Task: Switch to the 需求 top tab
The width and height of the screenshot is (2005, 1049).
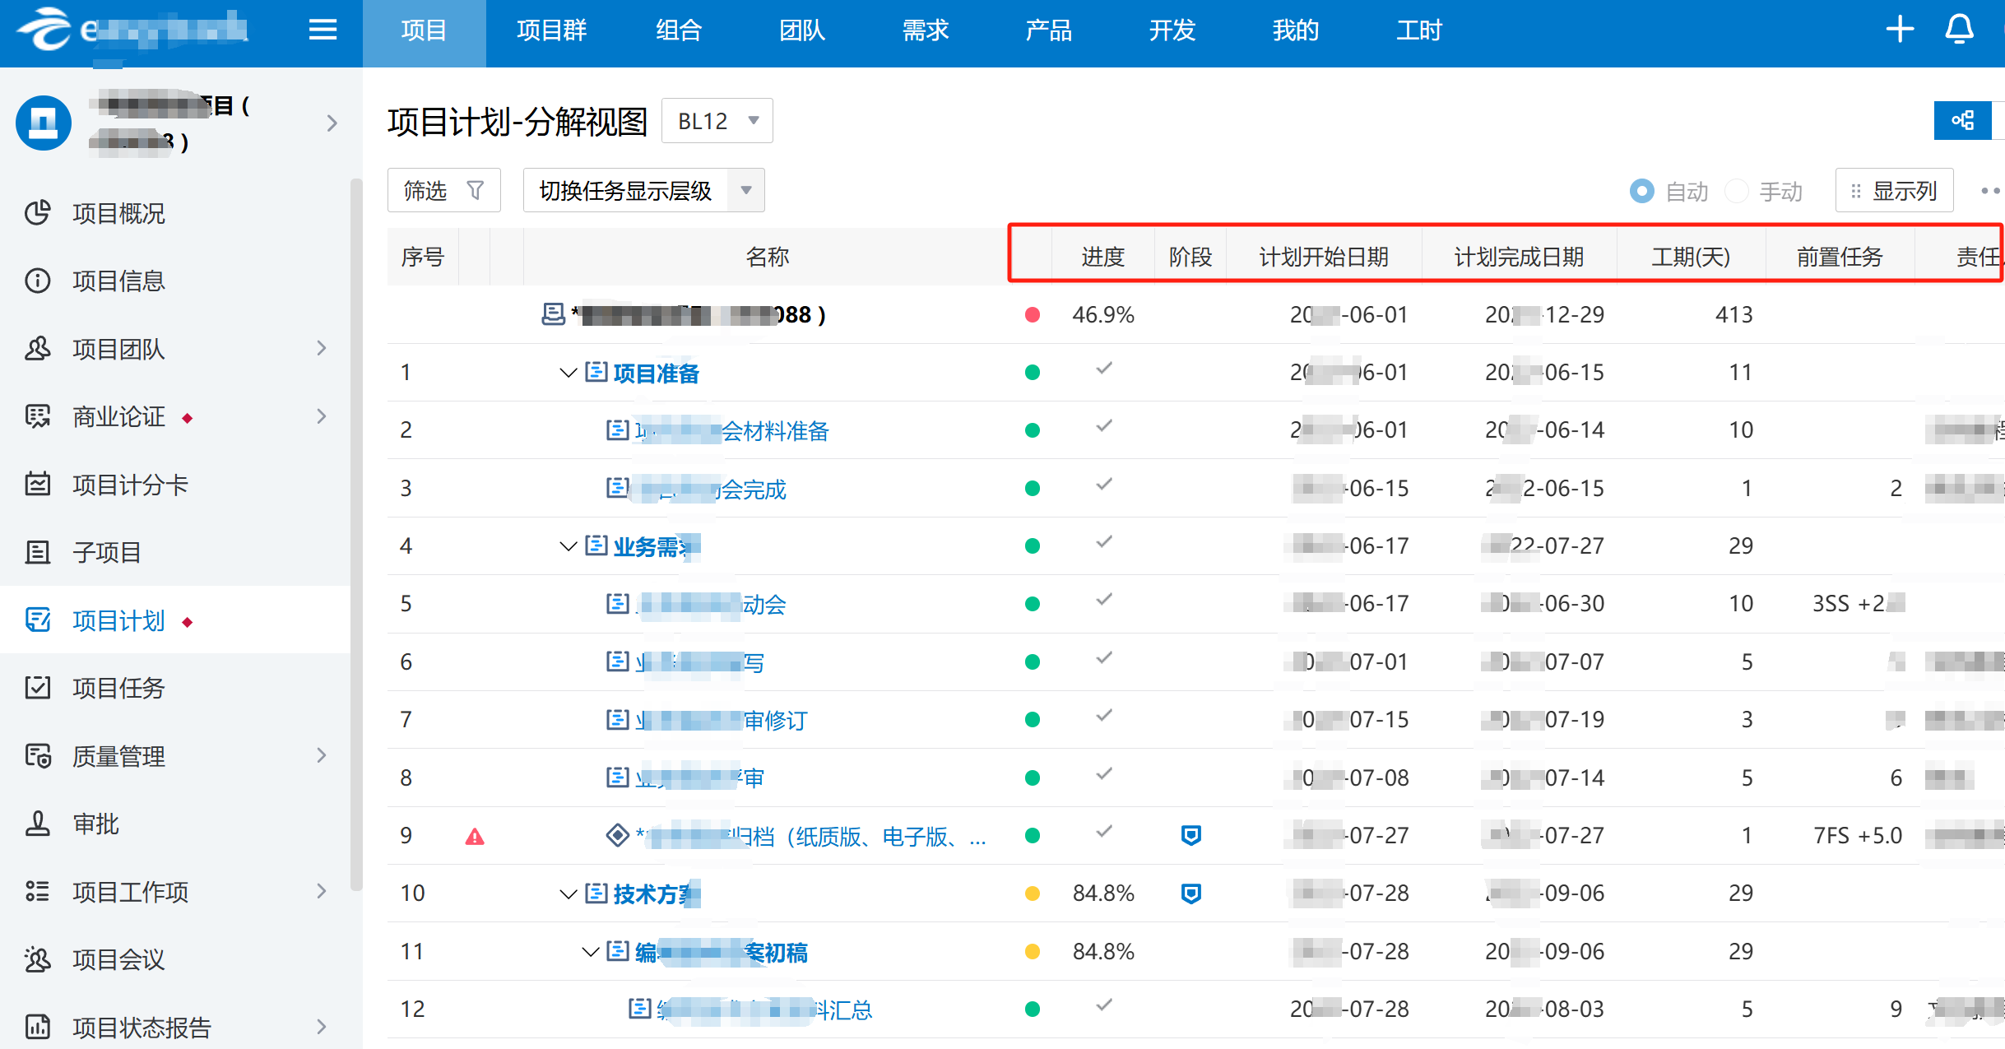Action: point(925,30)
